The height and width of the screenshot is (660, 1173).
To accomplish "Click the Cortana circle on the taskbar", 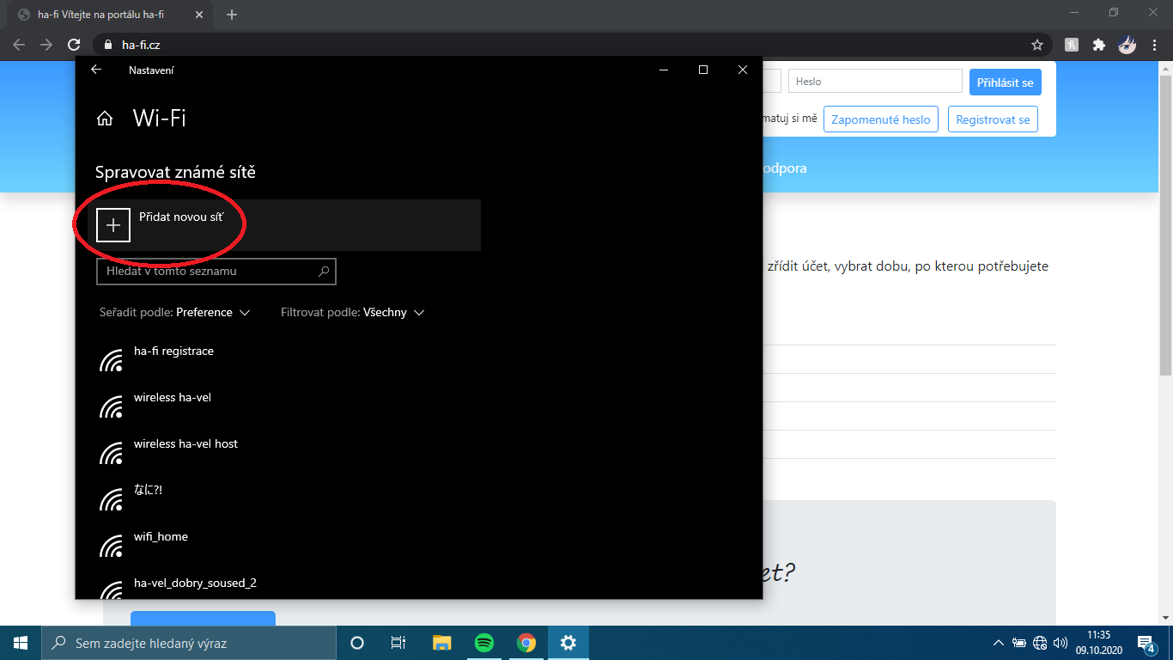I will [357, 643].
